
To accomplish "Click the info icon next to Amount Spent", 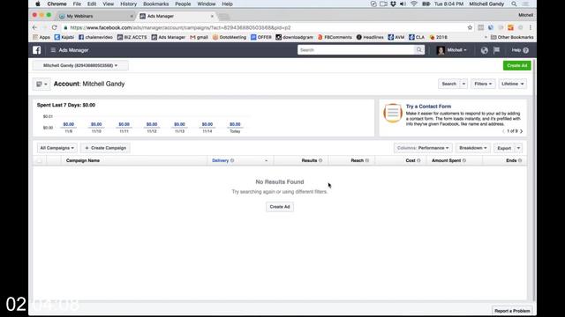I will (x=464, y=160).
